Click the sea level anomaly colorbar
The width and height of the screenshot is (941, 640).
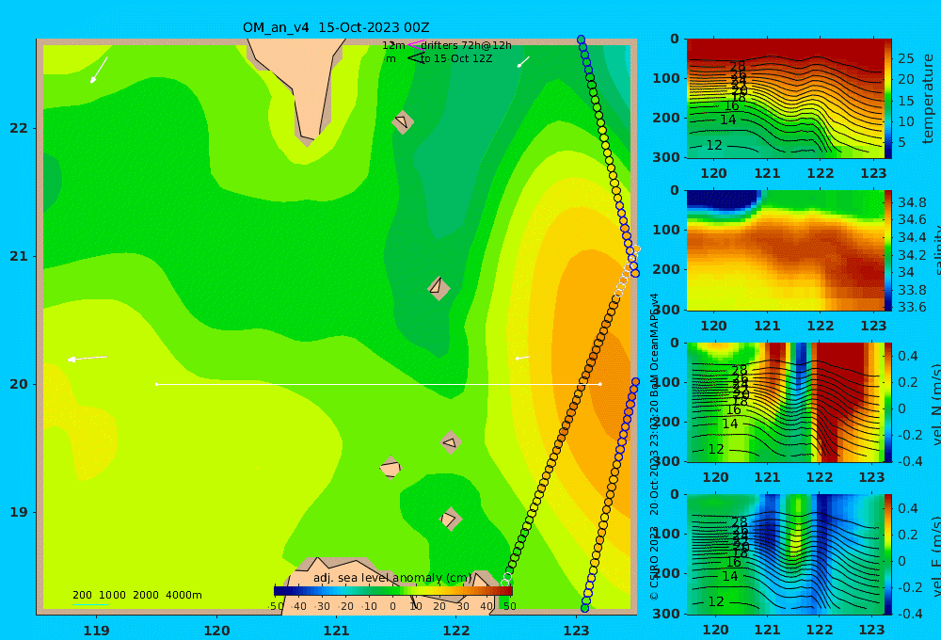click(x=393, y=591)
